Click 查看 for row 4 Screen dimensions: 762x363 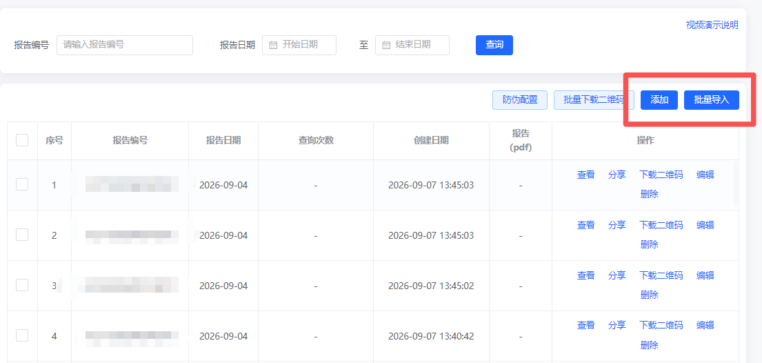585,326
